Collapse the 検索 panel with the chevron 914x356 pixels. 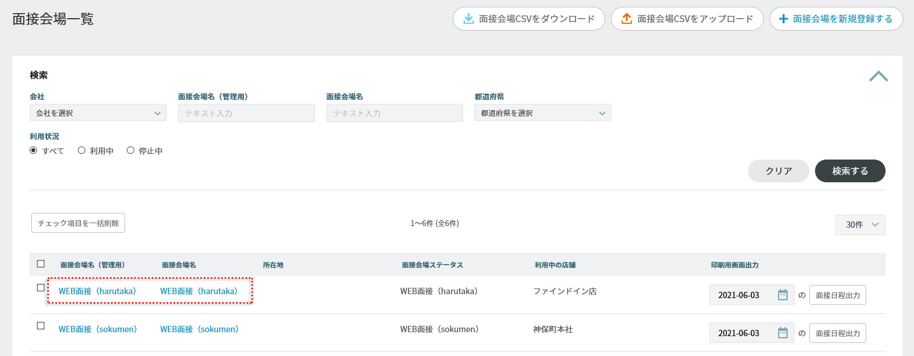click(x=878, y=76)
